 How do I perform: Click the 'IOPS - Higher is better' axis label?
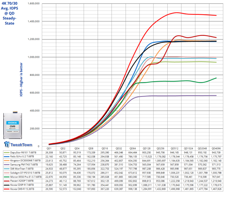(x=21, y=79)
